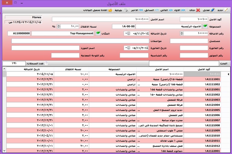The image size is (232, 154).
Task: Click the حذف toolbar label
Action: 192,10
